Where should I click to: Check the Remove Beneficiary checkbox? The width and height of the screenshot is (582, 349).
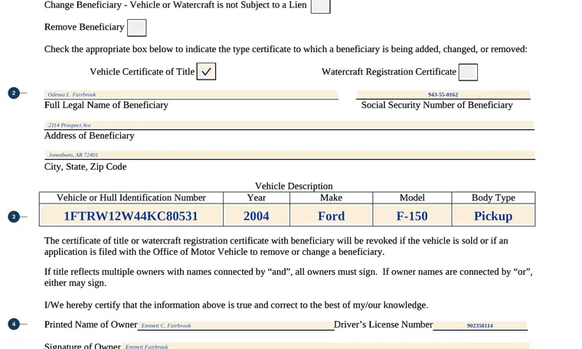pos(136,28)
